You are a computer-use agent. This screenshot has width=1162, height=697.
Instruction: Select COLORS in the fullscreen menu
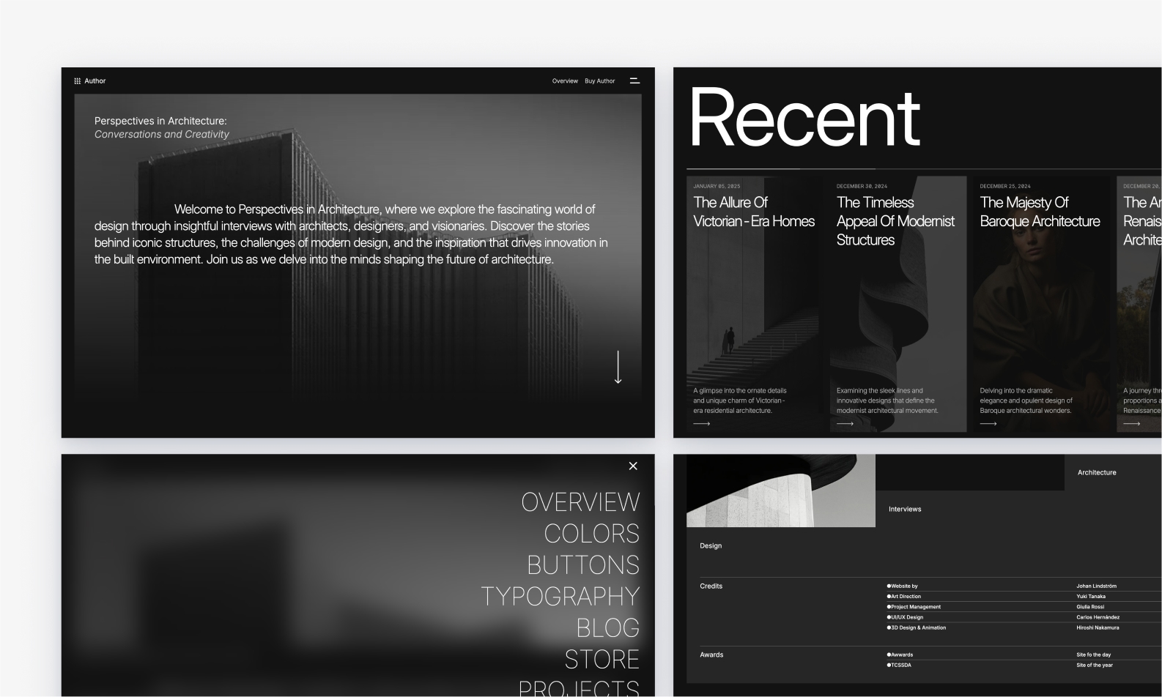[591, 534]
